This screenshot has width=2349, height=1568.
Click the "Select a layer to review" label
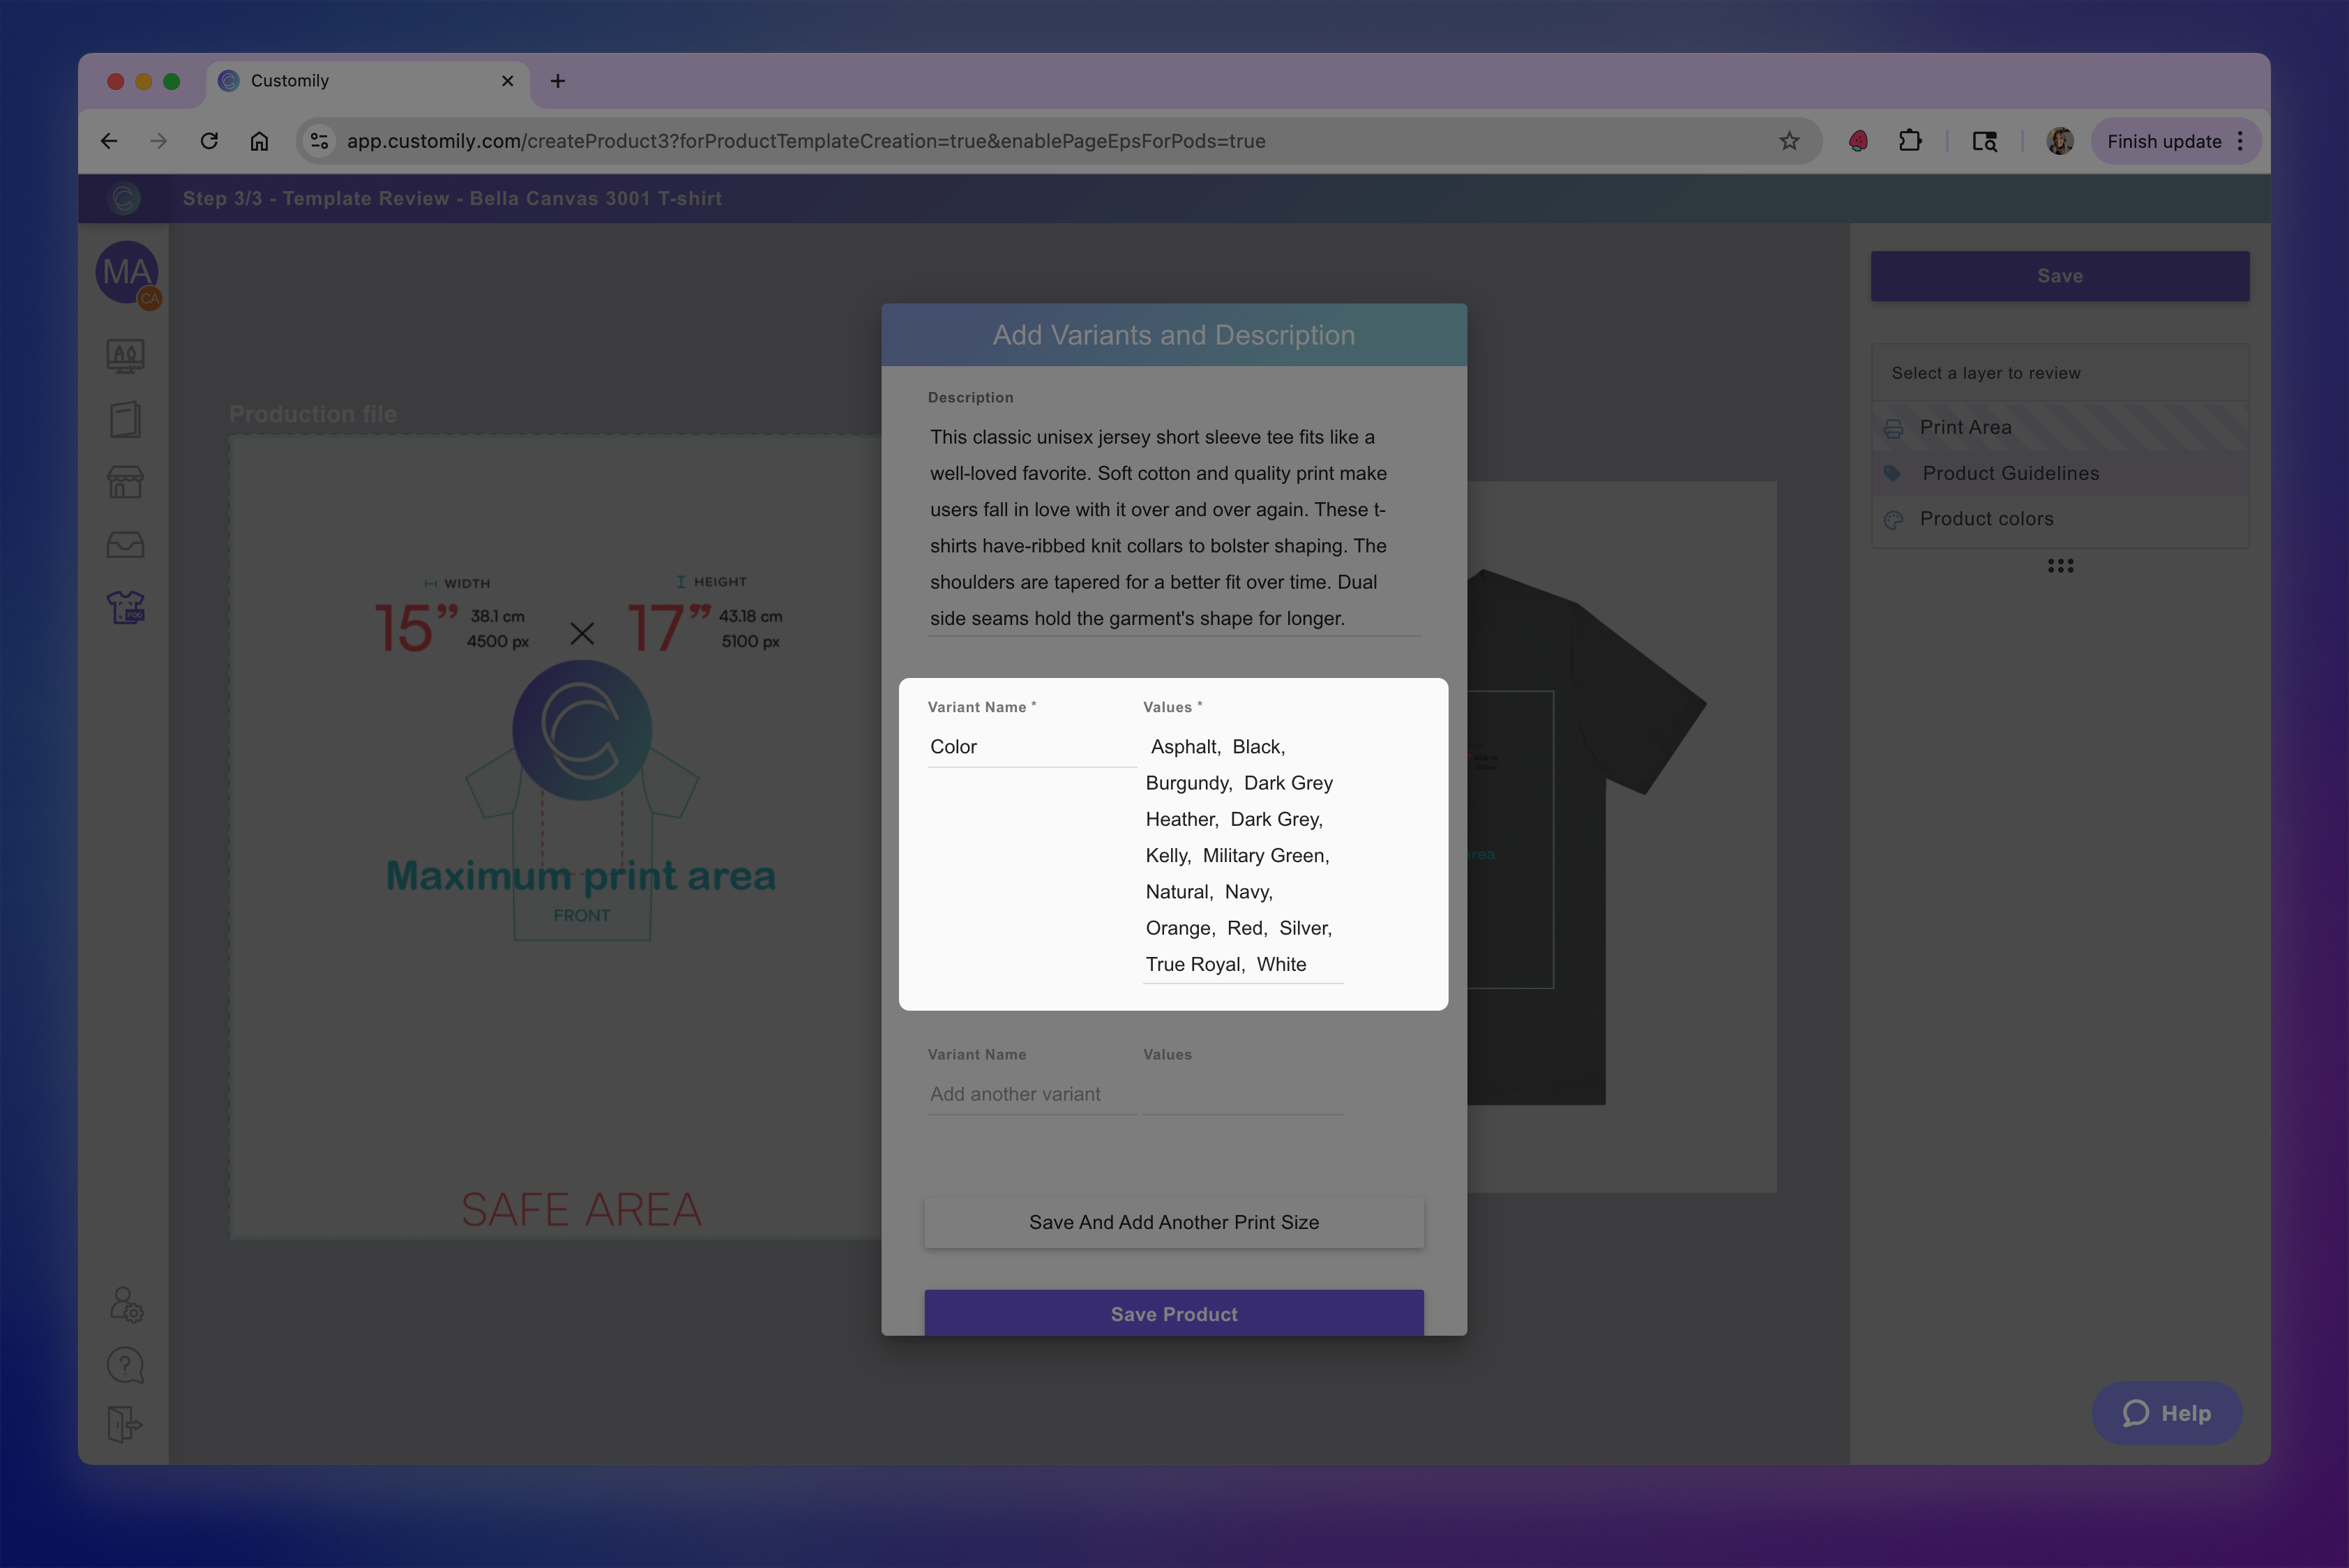(1986, 373)
